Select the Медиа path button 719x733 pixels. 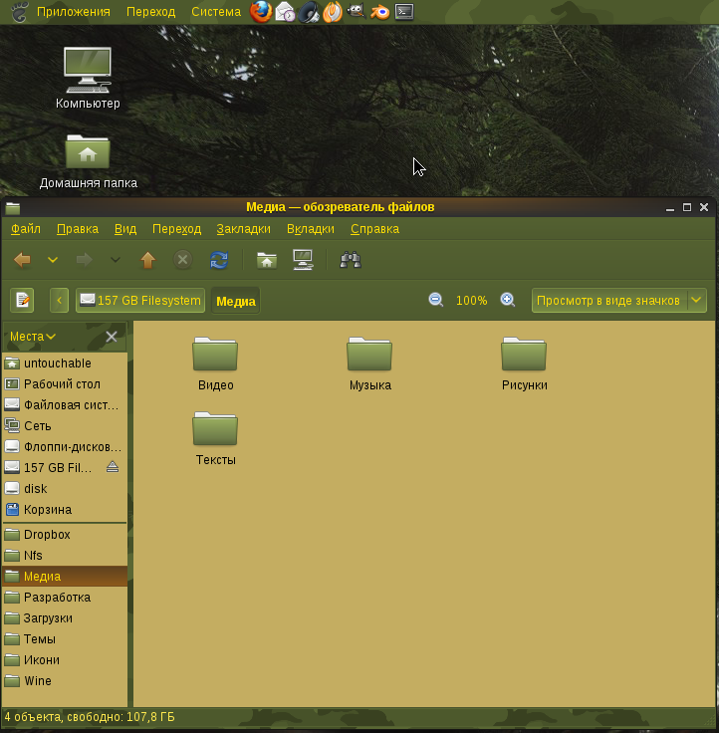coord(236,301)
